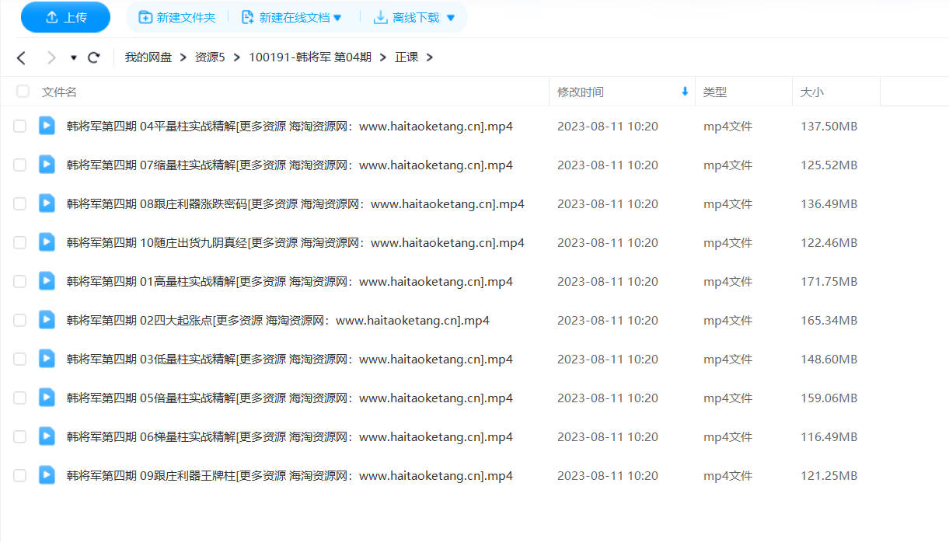Click the size value 137.50MB
The height and width of the screenshot is (542, 949).
coord(829,126)
